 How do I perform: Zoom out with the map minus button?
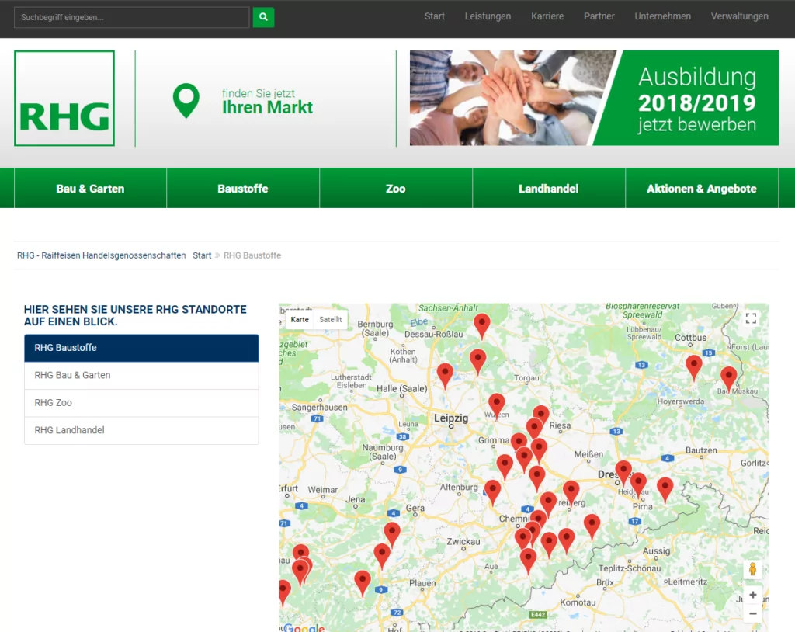click(752, 613)
